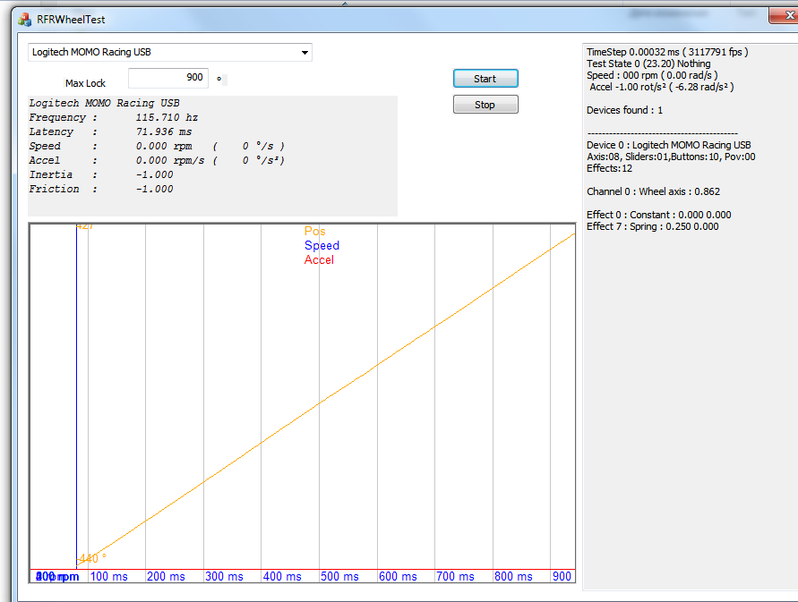Click the 800 ms time axis marker
798x602 pixels.
513,577
